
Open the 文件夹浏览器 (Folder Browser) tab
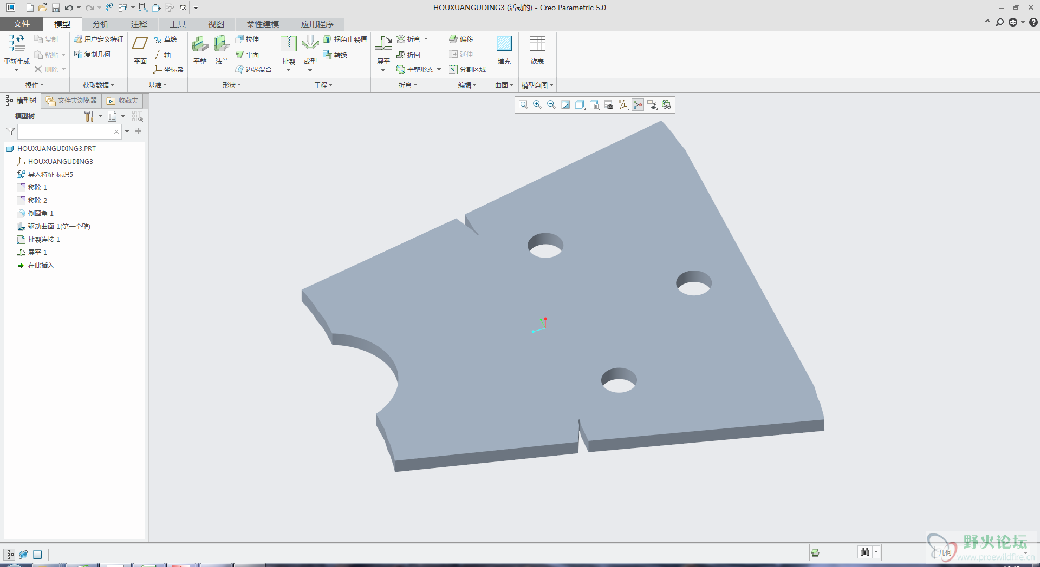coord(71,101)
